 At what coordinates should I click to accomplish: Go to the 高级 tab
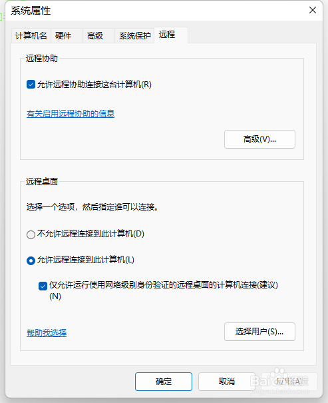[x=95, y=35]
